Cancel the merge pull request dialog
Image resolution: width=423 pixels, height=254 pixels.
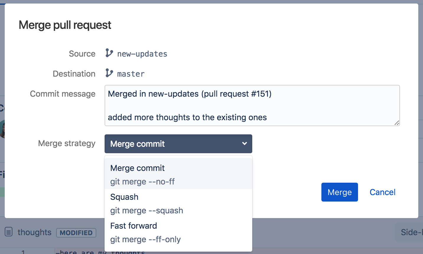[383, 192]
